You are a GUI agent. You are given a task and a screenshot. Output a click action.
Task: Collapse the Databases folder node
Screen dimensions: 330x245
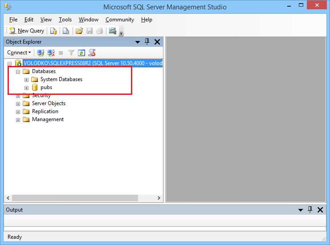pyautogui.click(x=18, y=72)
